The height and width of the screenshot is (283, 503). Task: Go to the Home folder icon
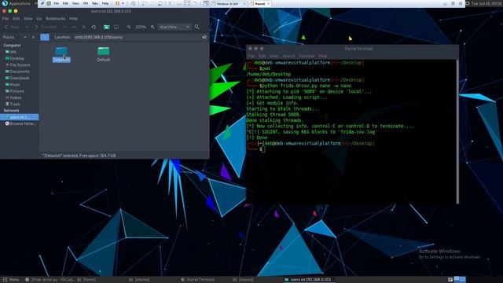107,27
